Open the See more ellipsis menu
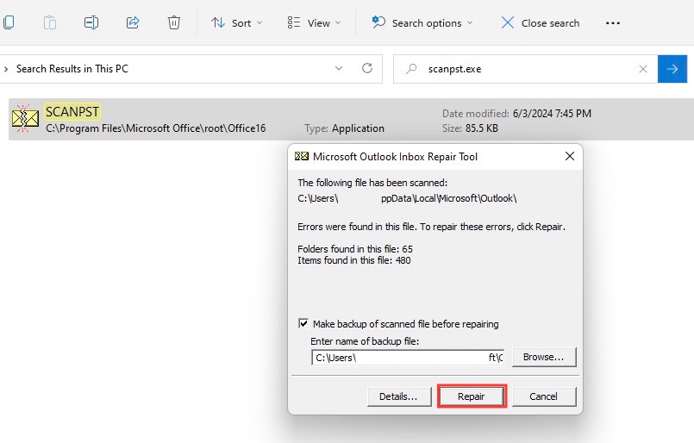Viewport: 694px width, 443px height. point(613,23)
